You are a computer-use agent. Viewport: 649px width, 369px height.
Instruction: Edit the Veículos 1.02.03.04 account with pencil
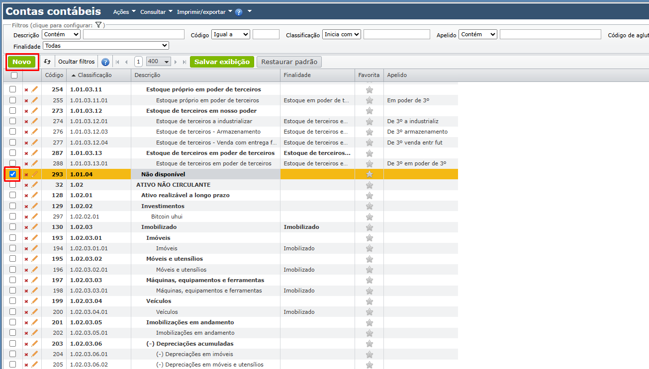click(x=34, y=301)
